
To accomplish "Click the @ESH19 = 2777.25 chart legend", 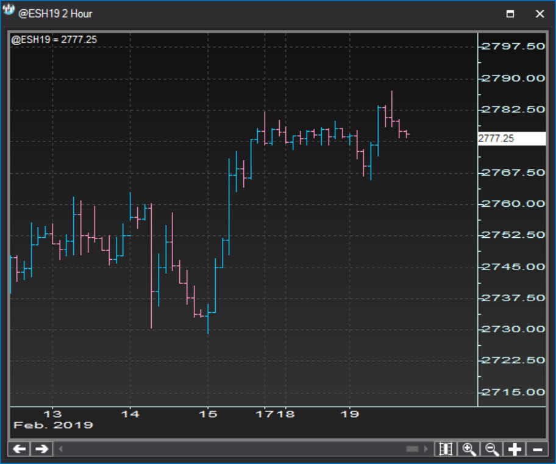I will tap(54, 40).
